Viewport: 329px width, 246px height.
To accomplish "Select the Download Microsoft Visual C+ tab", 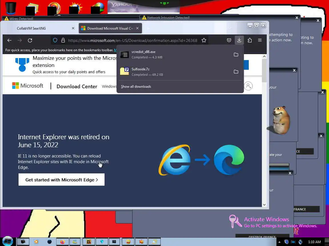I will point(110,28).
